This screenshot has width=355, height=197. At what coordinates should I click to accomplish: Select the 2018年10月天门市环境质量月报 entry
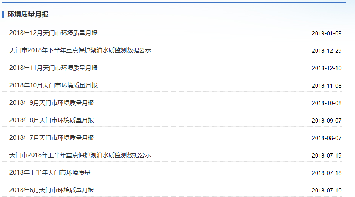[54, 85]
